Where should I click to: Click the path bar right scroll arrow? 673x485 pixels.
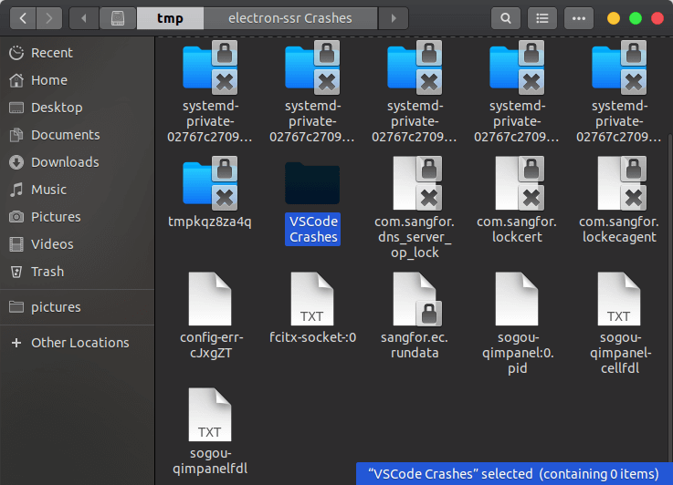point(394,18)
